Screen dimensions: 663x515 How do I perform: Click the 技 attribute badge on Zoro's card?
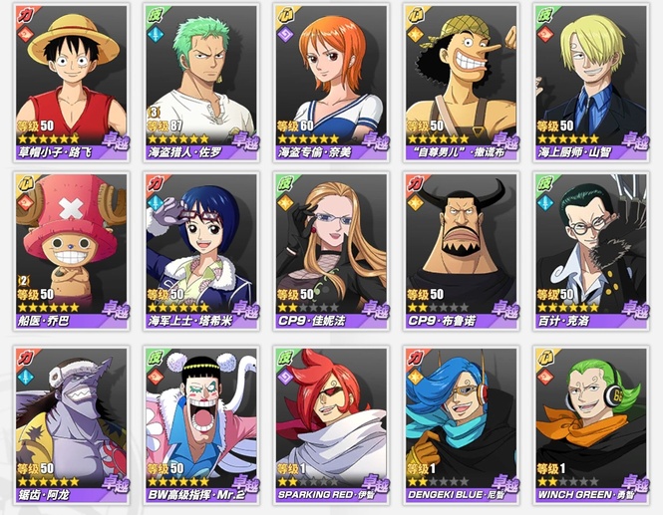(x=156, y=15)
